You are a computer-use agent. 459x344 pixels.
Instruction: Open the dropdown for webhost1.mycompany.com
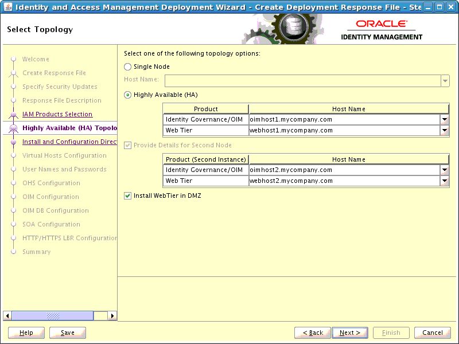click(444, 131)
